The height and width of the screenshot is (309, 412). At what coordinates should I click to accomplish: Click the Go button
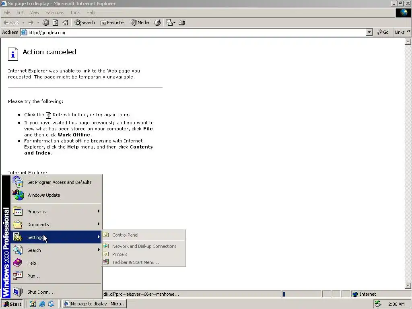point(383,32)
